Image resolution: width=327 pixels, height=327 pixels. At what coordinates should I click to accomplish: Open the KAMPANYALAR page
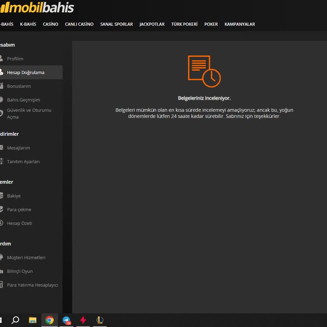240,24
